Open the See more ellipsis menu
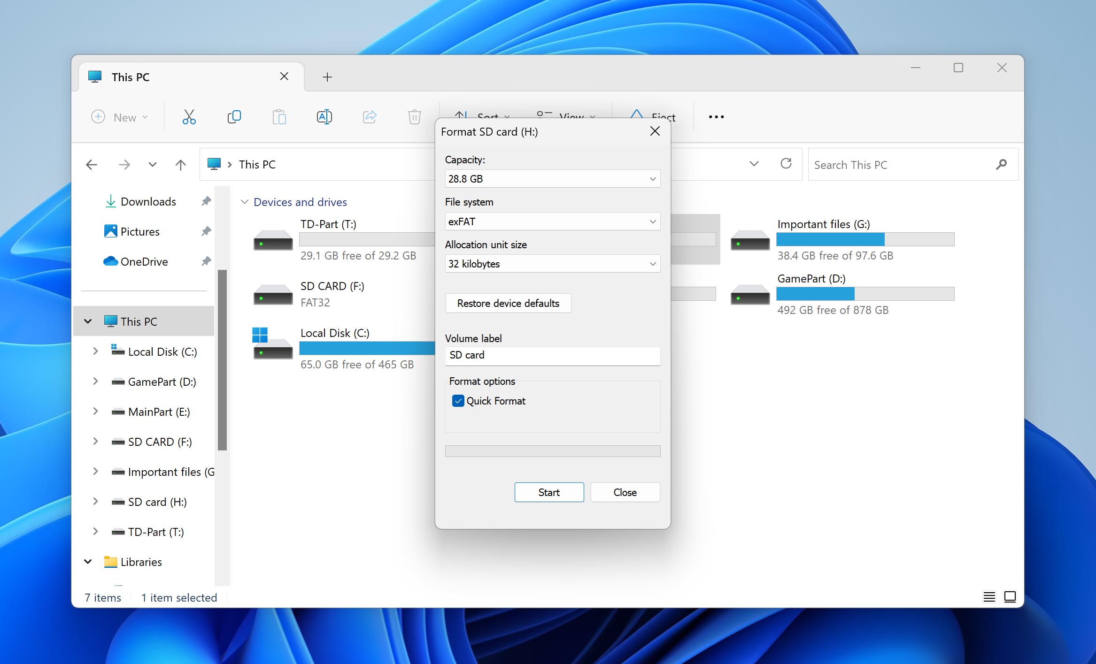This screenshot has width=1096, height=664. pyautogui.click(x=716, y=117)
